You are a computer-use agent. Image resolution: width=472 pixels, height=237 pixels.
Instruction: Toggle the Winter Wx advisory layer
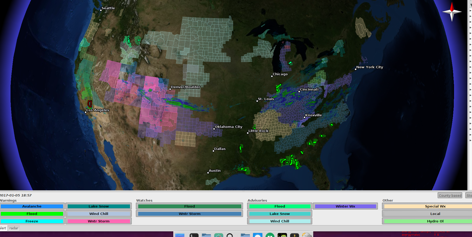point(345,206)
